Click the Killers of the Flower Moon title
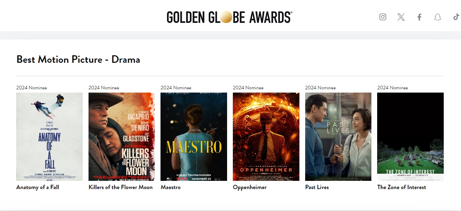Viewport: 461px width, 211px height. (x=121, y=187)
